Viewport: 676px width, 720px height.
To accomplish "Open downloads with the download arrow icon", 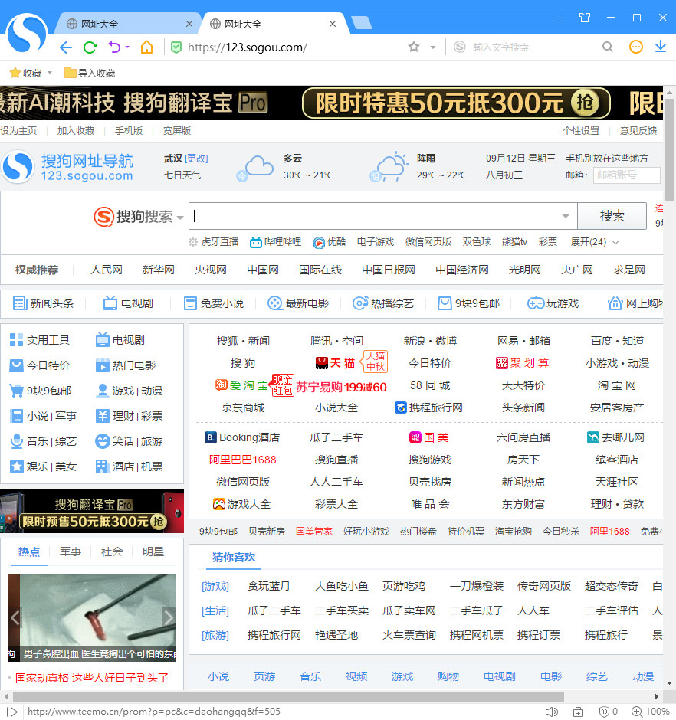I will click(x=661, y=47).
